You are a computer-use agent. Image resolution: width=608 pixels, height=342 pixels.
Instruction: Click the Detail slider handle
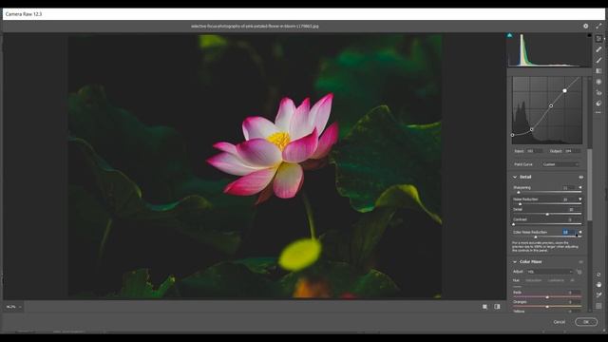(547, 214)
